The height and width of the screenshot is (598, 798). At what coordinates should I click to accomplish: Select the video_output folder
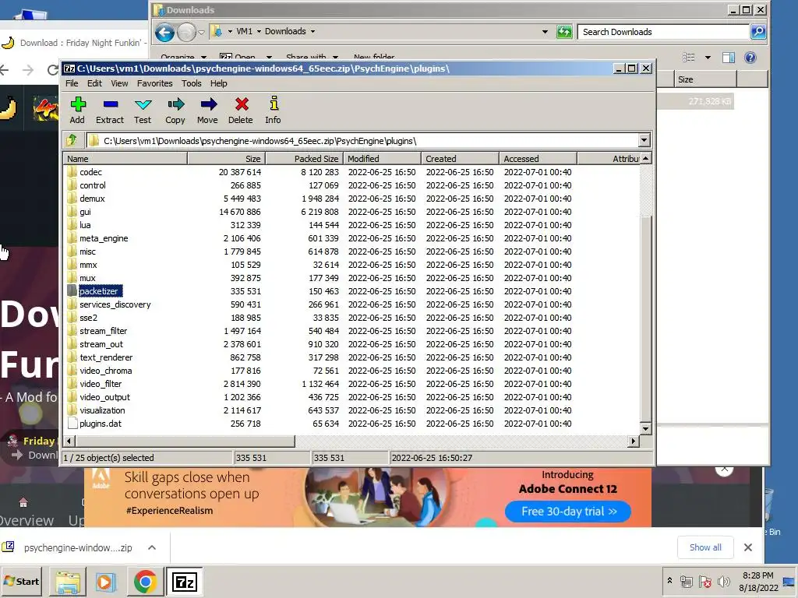coord(105,396)
